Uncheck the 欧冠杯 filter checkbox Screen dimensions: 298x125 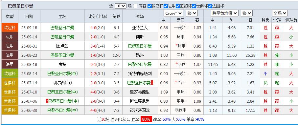(x=150, y=6)
